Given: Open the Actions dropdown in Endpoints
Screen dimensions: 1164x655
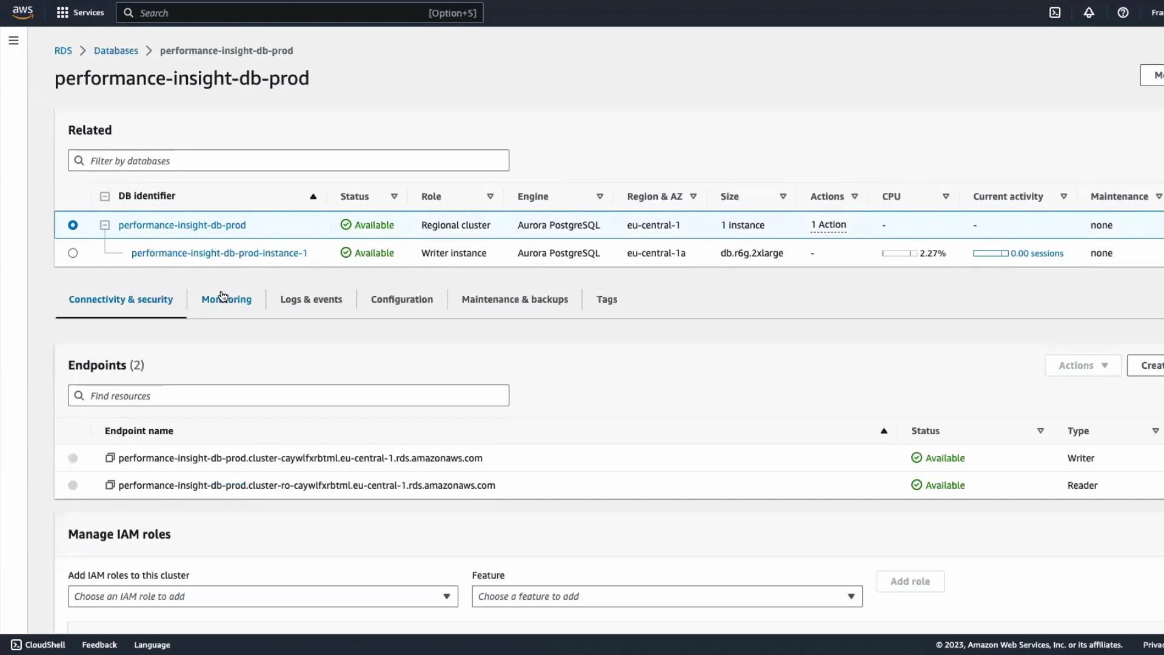Looking at the screenshot, I should (x=1082, y=365).
